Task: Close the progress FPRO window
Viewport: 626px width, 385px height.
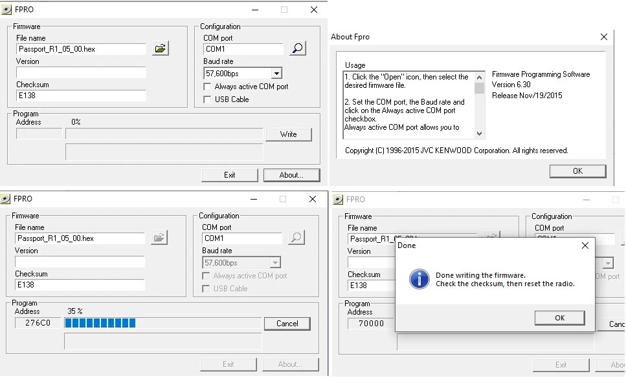Action: pyautogui.click(x=313, y=199)
